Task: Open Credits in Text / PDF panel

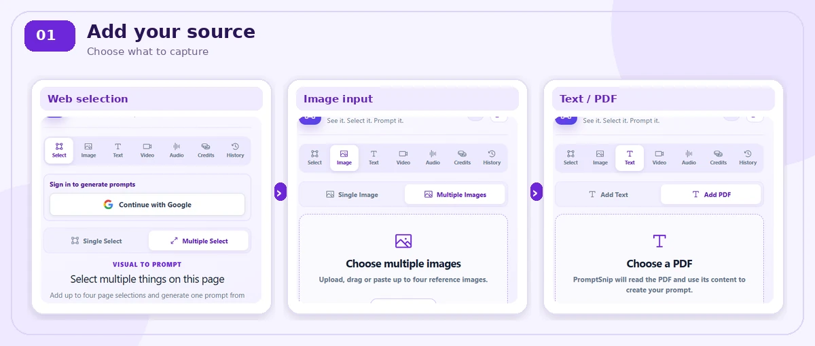Action: coord(718,157)
